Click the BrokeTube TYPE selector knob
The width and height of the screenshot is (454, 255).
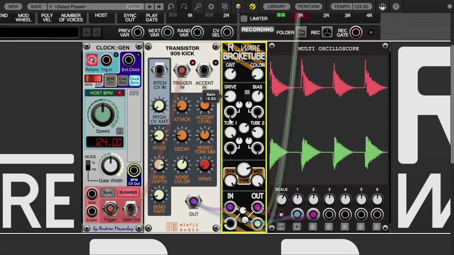click(x=244, y=170)
